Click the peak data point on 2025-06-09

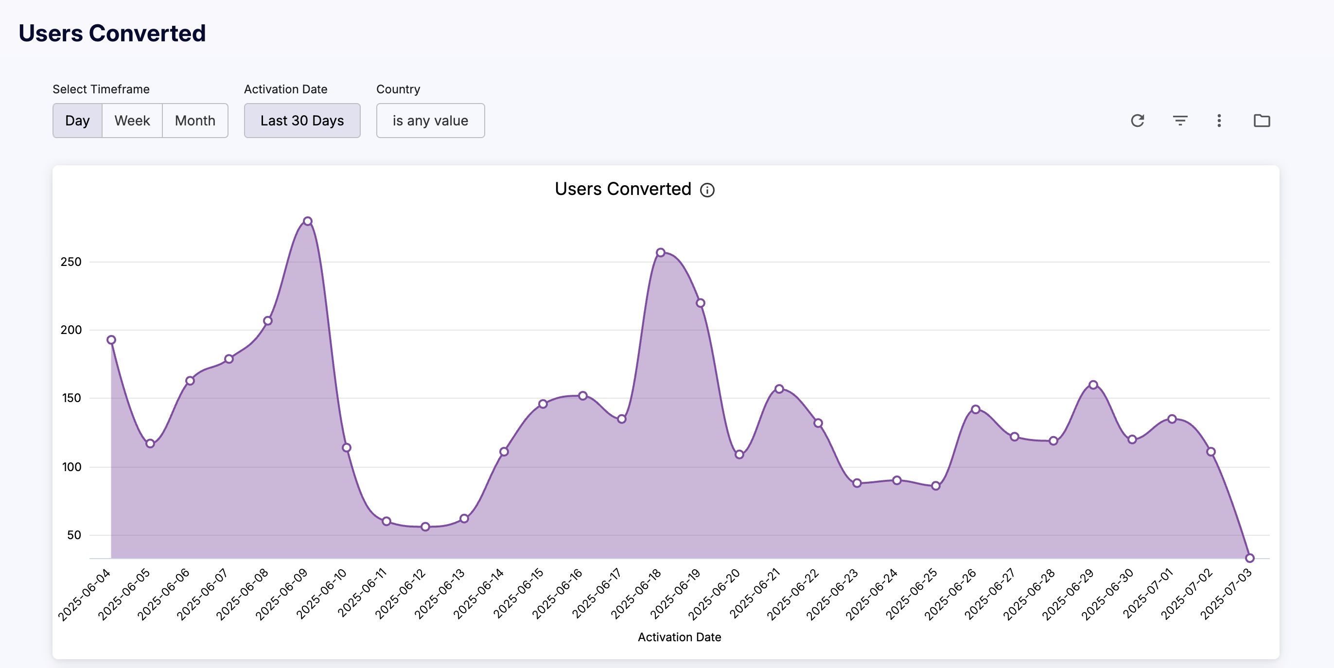pyautogui.click(x=308, y=221)
